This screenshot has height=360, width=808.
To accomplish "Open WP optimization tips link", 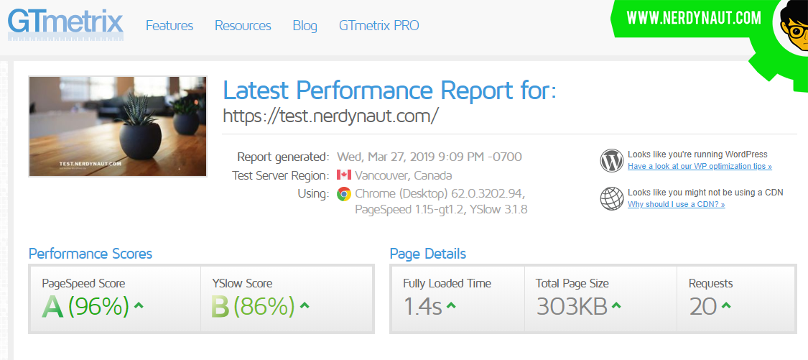I will point(700,166).
